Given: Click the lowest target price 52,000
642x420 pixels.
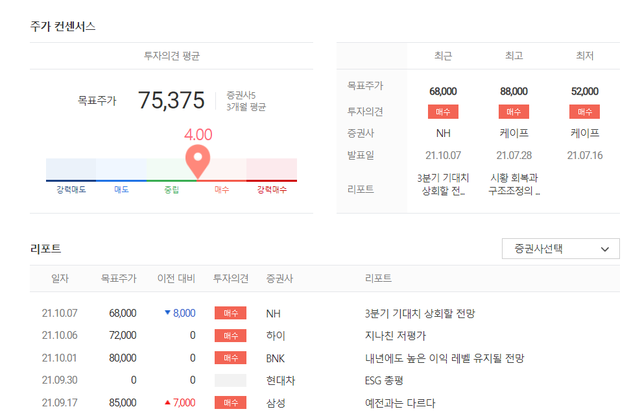Looking at the screenshot, I should 585,91.
